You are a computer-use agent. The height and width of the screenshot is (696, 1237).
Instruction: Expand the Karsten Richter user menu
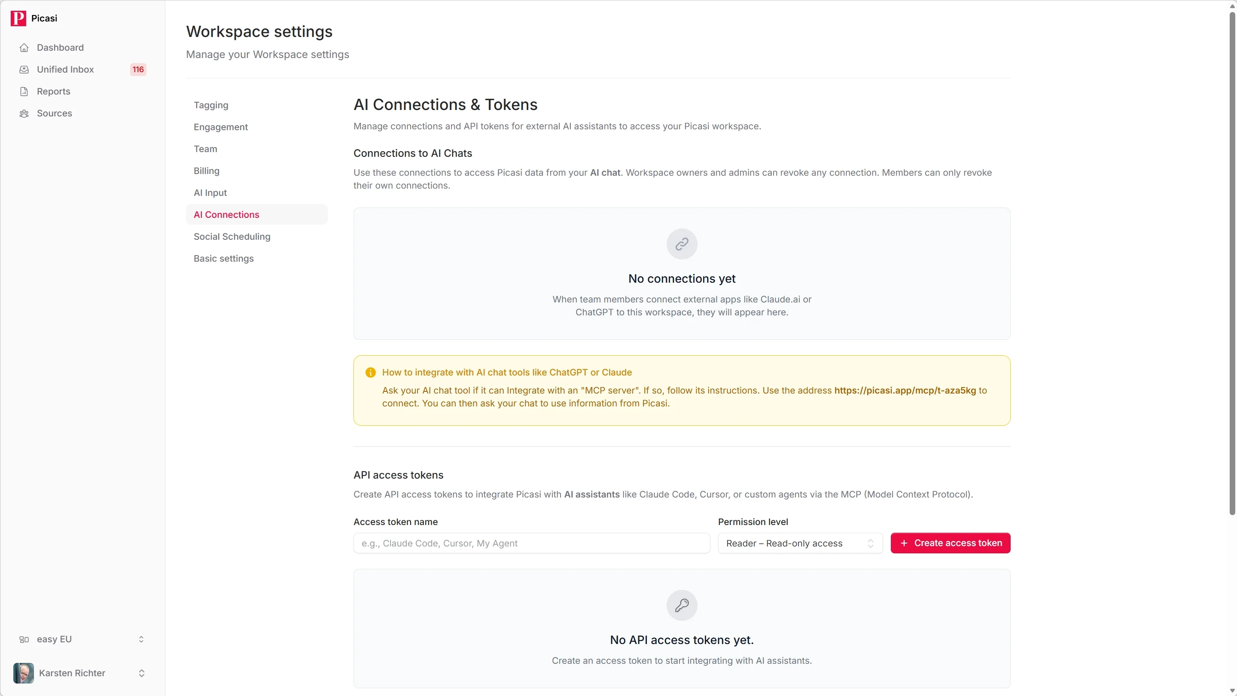tap(82, 673)
